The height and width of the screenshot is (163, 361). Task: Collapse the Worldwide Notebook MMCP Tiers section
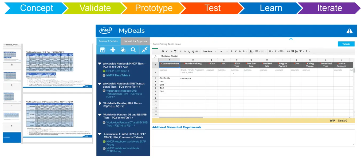pos(99,64)
